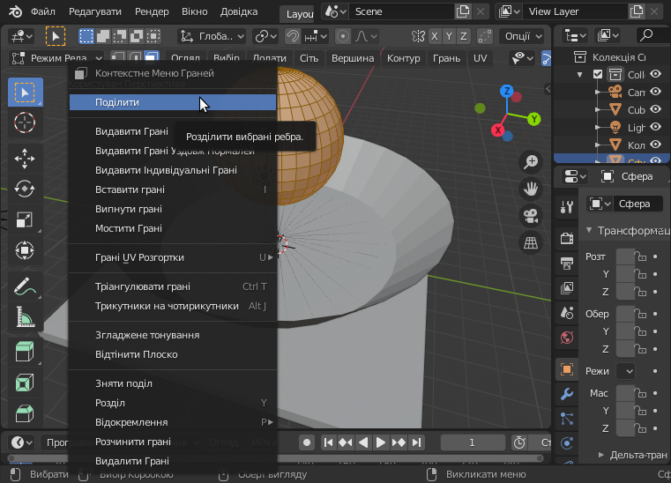
Task: Select the Measure tool
Action: 25,317
